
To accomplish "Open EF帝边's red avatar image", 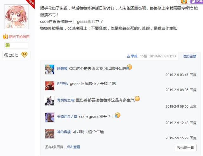I will (x=50, y=86).
